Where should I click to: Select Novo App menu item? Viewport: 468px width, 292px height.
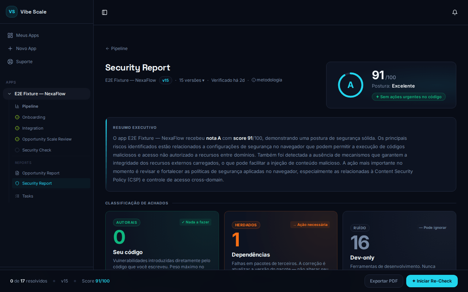(46, 49)
